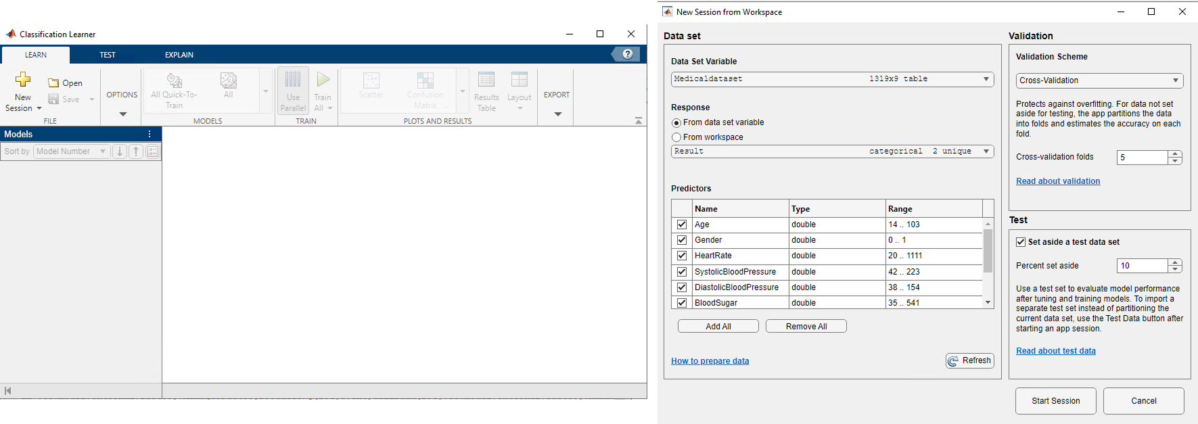Select the From workspace radio button

676,137
